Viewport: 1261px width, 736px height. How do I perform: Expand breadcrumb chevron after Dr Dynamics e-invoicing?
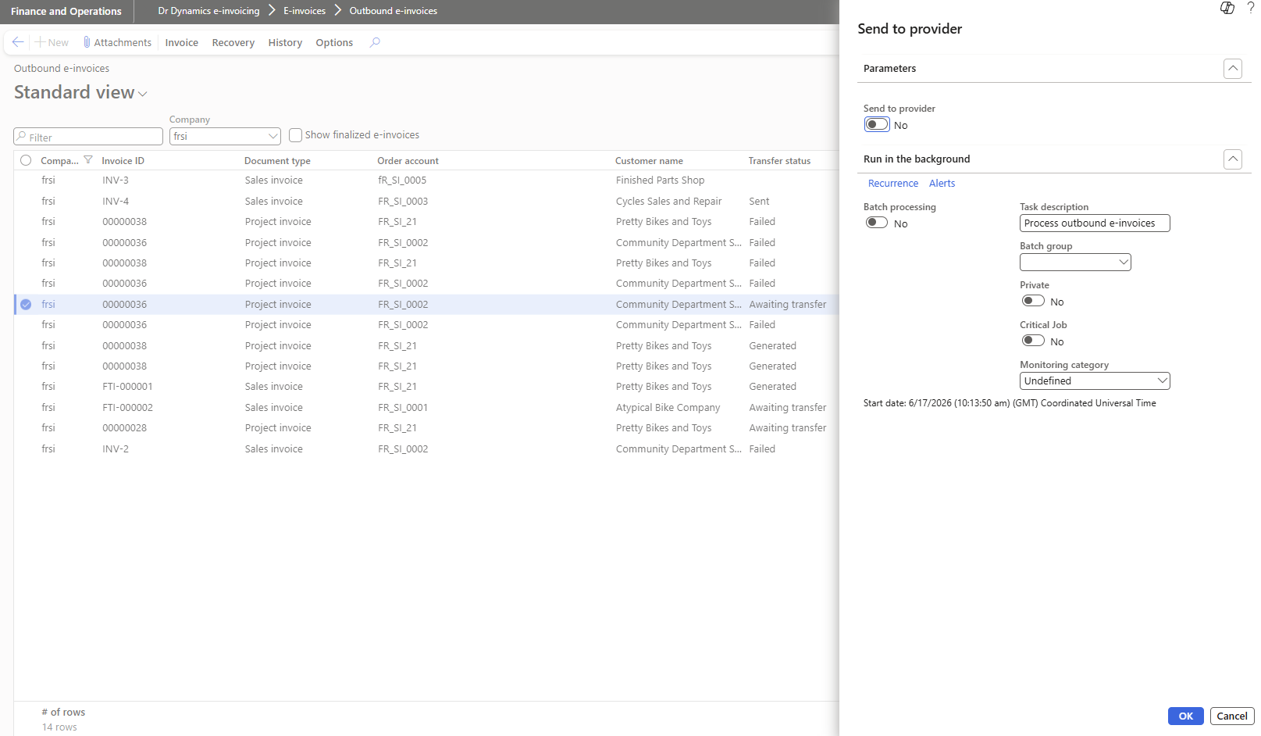[x=273, y=10]
